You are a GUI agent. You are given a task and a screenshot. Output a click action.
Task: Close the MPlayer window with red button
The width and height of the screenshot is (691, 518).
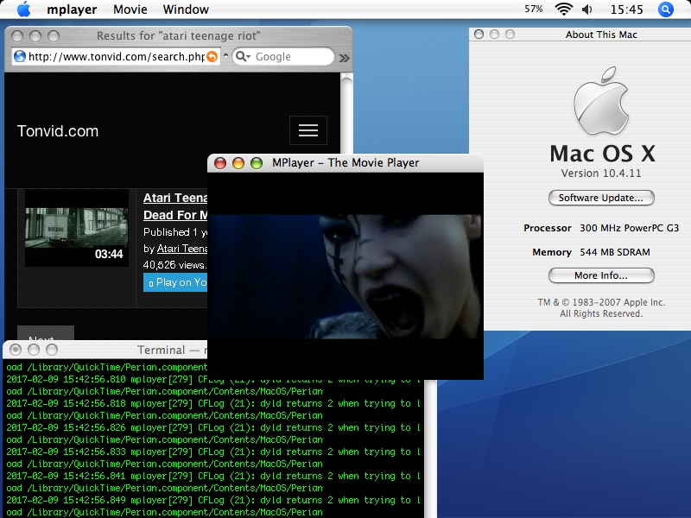click(x=220, y=163)
